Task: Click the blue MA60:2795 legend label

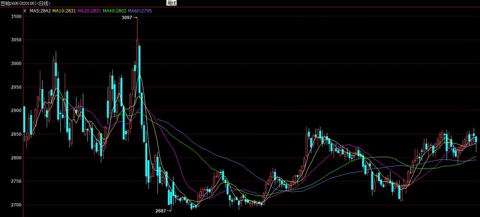Action: (140, 11)
